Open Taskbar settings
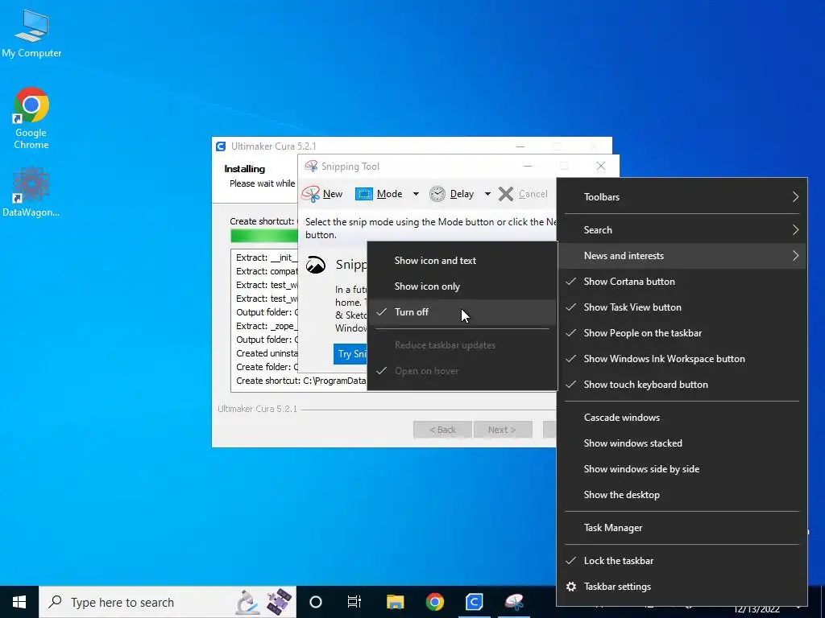The width and height of the screenshot is (825, 618). [682, 587]
